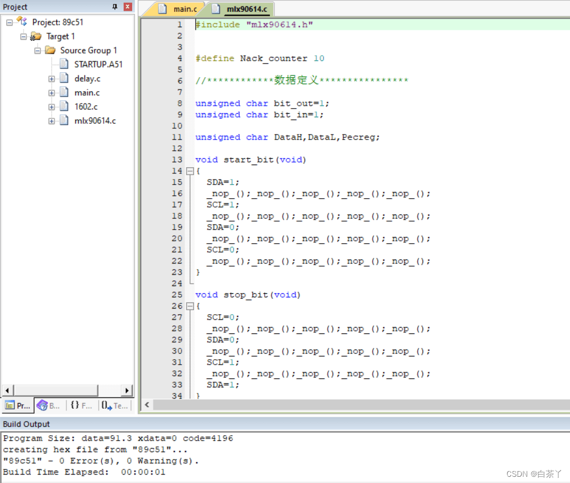Viewport: 570px width, 483px height.
Task: Click the 'unsigned char bit_out=1;' line
Action: coord(262,104)
